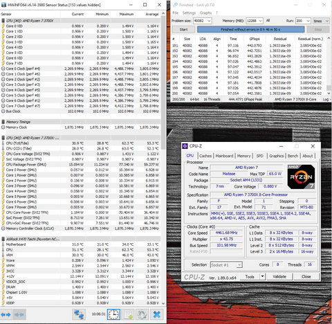
Task: Click Core 0 VID voltage bolt icon
Action: pos(3,26)
